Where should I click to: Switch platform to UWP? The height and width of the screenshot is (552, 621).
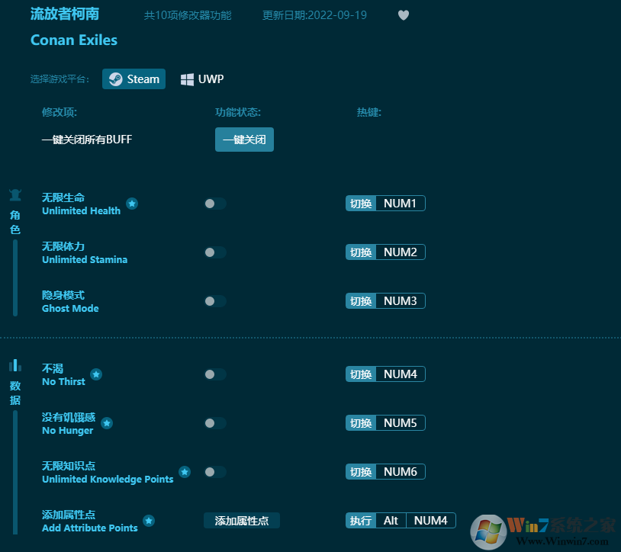(x=201, y=79)
